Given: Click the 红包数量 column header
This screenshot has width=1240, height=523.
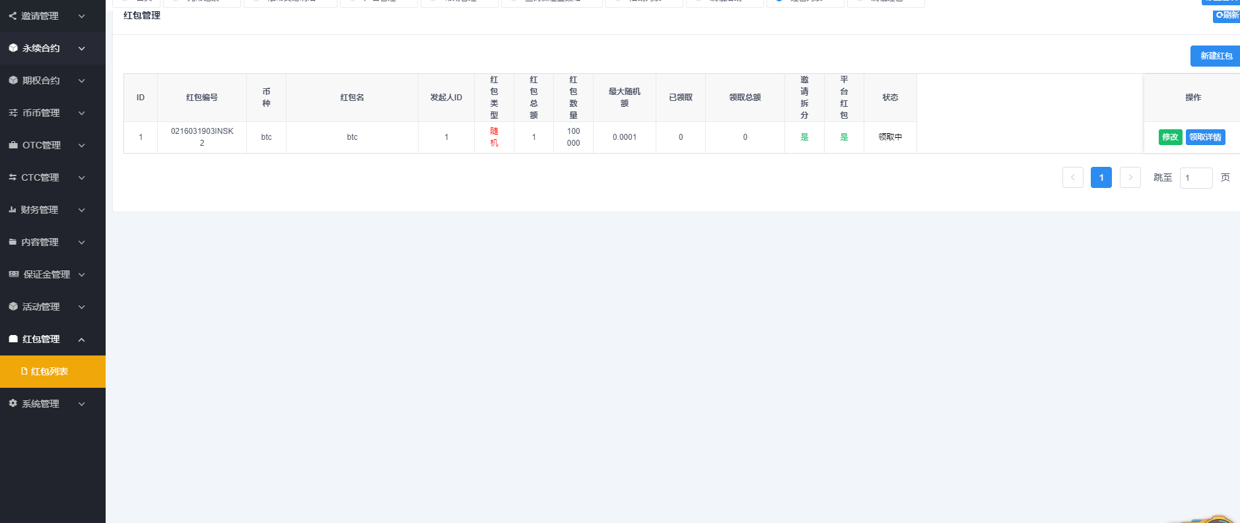Looking at the screenshot, I should coord(573,98).
